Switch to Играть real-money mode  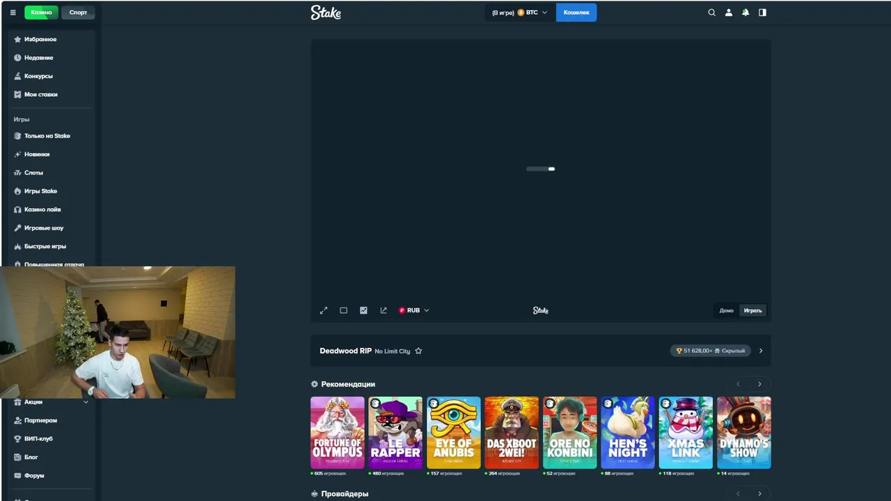(752, 310)
